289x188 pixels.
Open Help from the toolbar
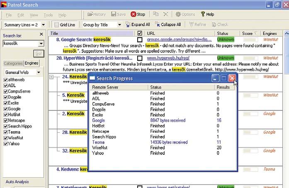[x=207, y=14]
